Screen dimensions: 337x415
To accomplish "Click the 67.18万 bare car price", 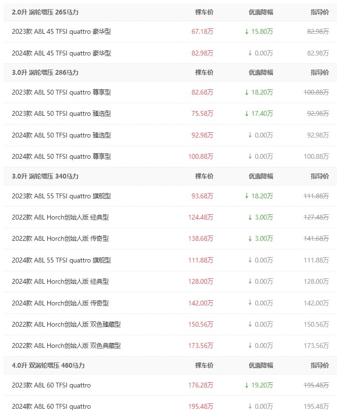I will click(x=202, y=31).
